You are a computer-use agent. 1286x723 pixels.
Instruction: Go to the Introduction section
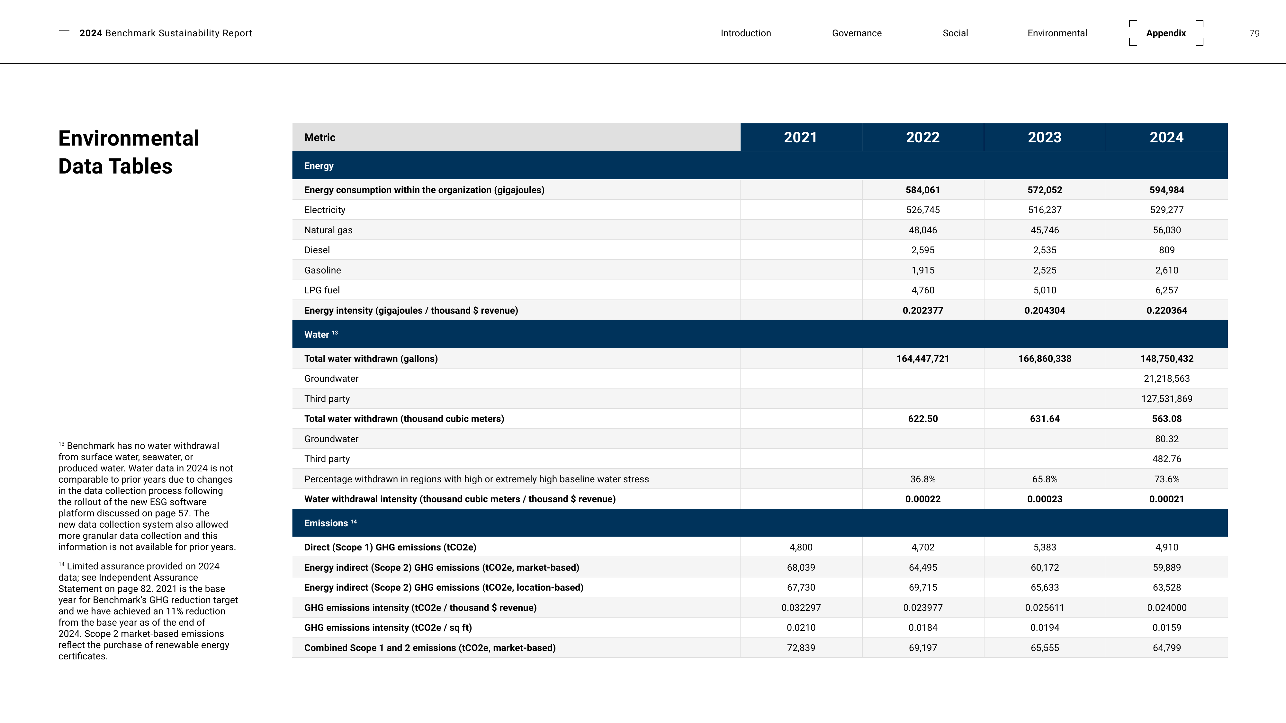tap(745, 33)
